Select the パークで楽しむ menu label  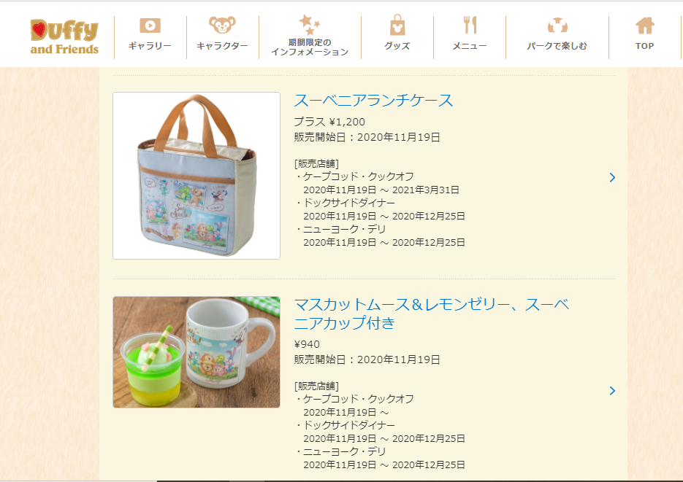click(557, 46)
